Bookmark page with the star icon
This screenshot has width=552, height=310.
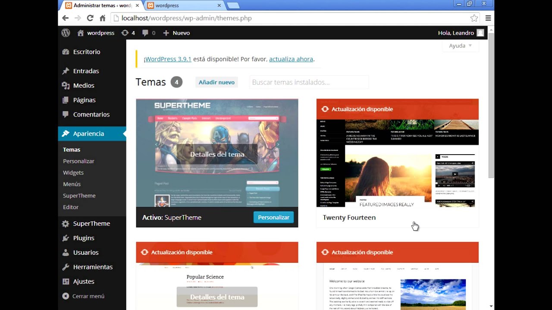474,18
